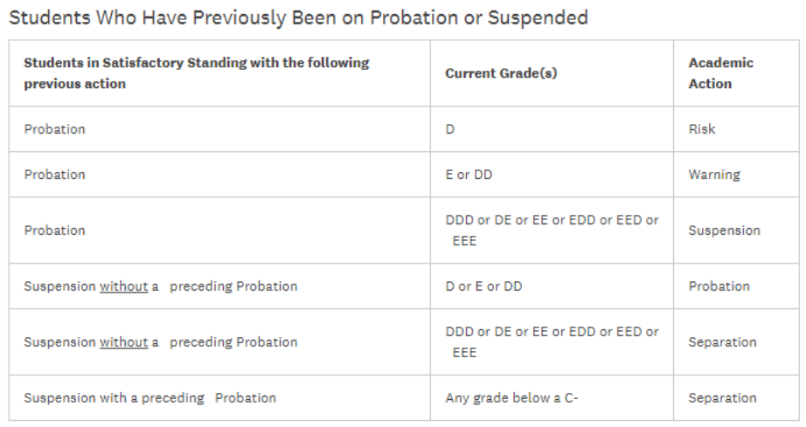Click the "Suspension" cell in Academic Action column
Image resolution: width=806 pixels, height=427 pixels.
point(724,231)
